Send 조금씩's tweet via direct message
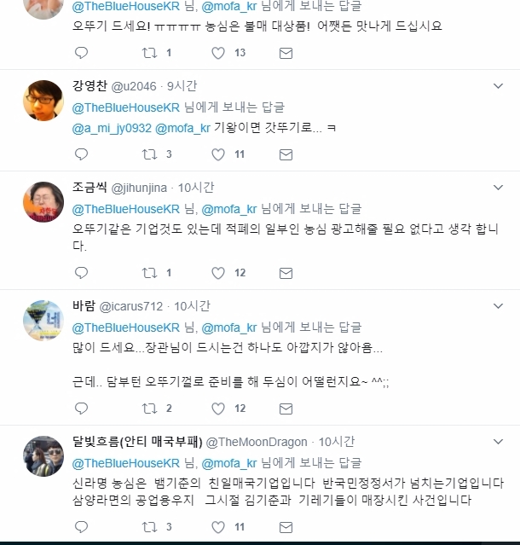The width and height of the screenshot is (520, 545). pyautogui.click(x=286, y=273)
